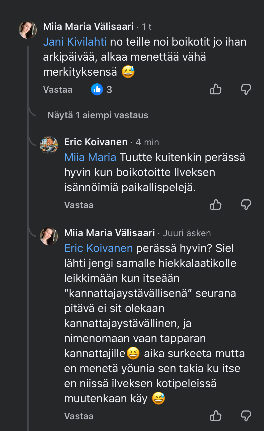The width and height of the screenshot is (264, 431).
Task: Reply to Eric Koivanen's comment via Vastaa
Action: (79, 205)
